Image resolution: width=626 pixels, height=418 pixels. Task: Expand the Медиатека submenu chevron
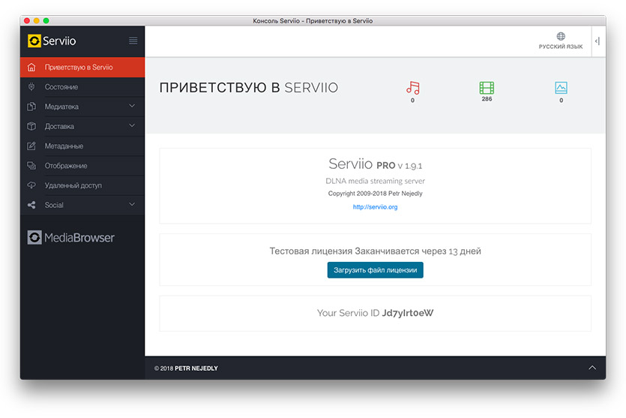click(x=132, y=106)
